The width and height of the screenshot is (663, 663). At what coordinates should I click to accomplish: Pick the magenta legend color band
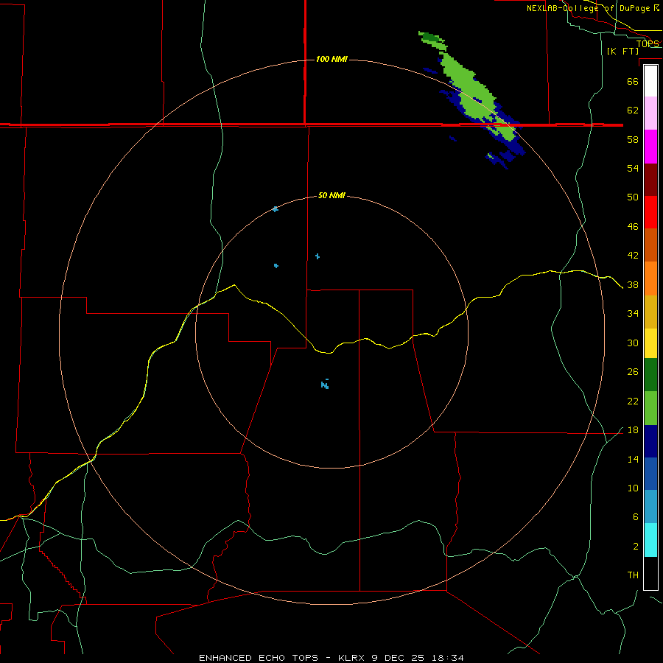pyautogui.click(x=650, y=147)
